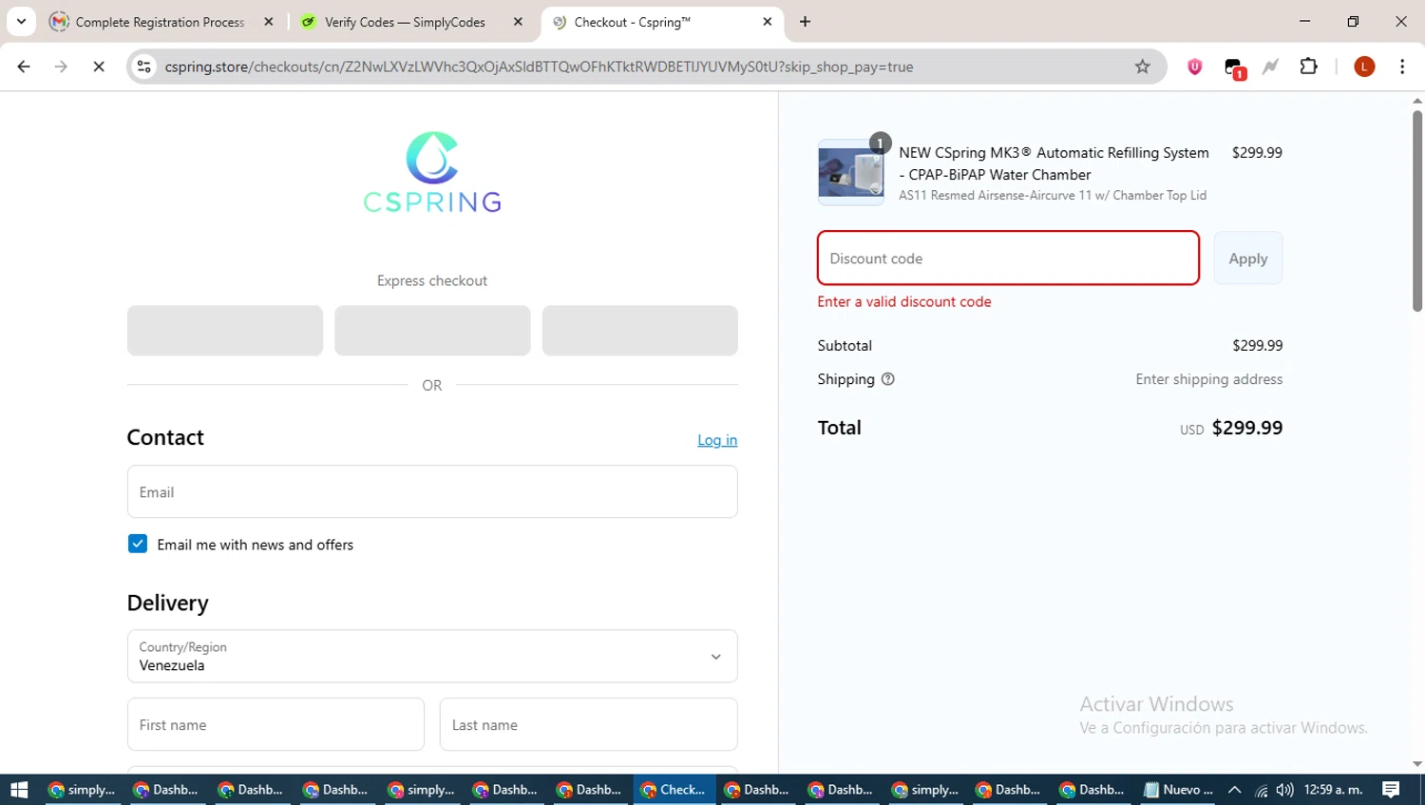
Task: Switch to Complete Registration Process tab
Action: (x=160, y=22)
